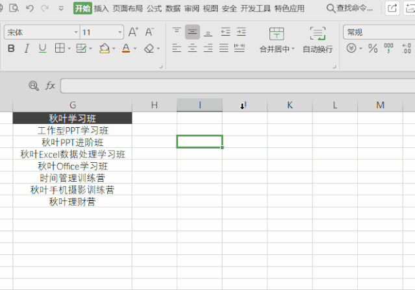This screenshot has width=415, height=290.
Task: Click the decrease font size icon
Action: (149, 32)
